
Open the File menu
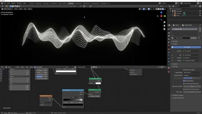[x=5, y=3]
